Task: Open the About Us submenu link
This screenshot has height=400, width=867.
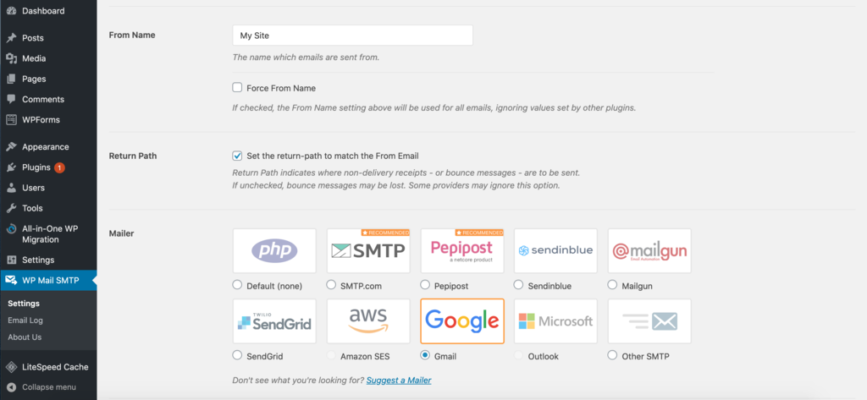Action: (x=25, y=337)
